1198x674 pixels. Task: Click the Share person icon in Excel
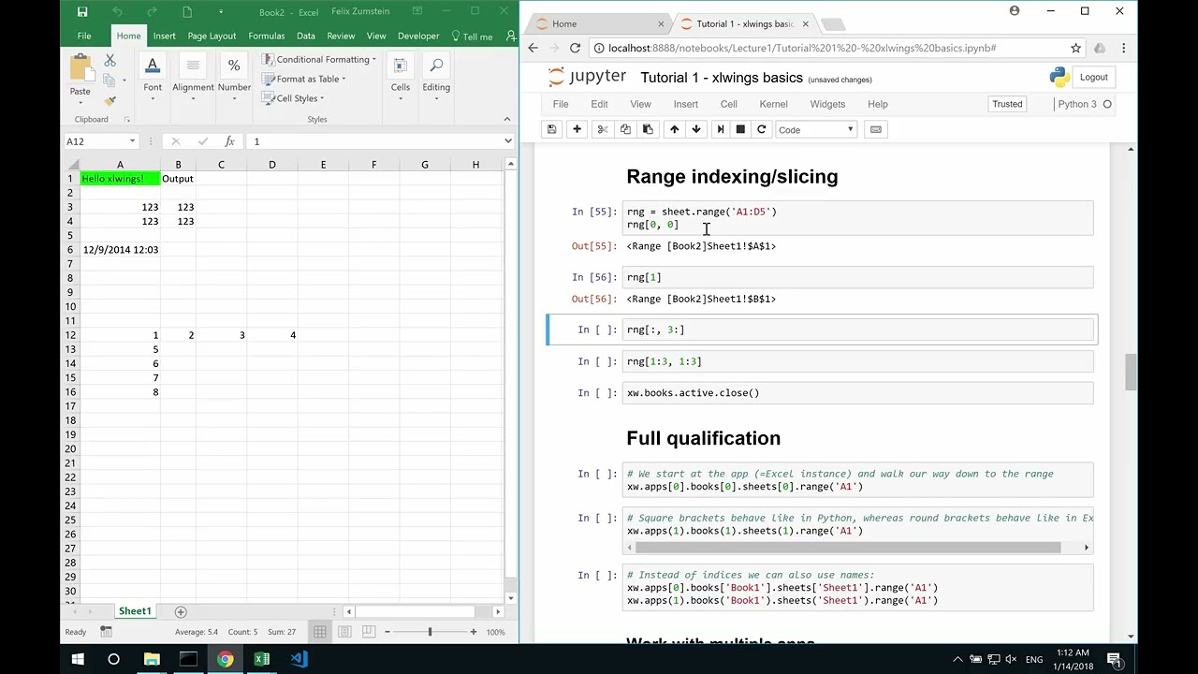click(x=511, y=37)
